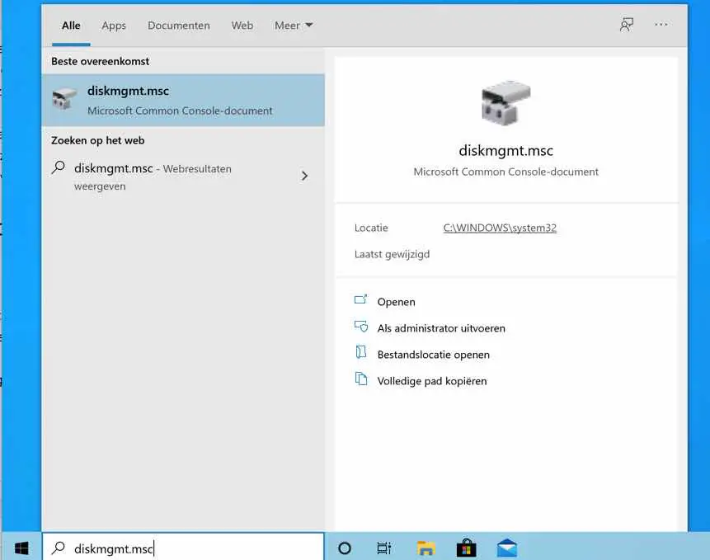
Task: Open diskmgmt.msc web results entry
Action: 183,176
